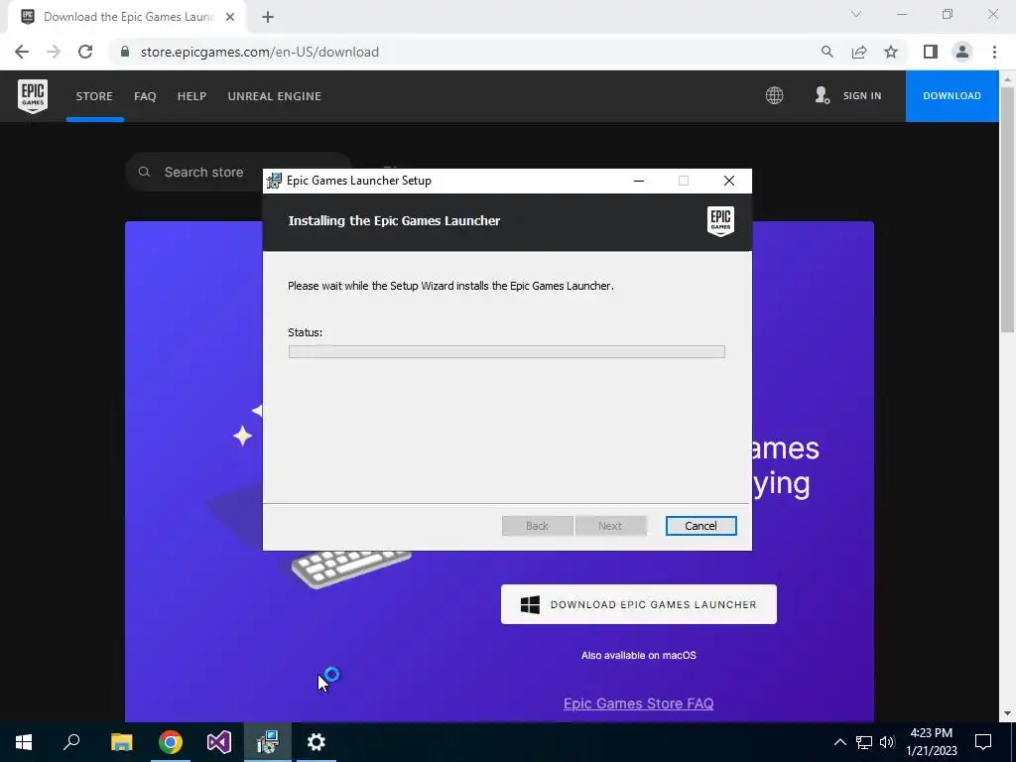Screen dimensions: 1016x762
Task: Click the SIGN IN link
Action: 862,96
